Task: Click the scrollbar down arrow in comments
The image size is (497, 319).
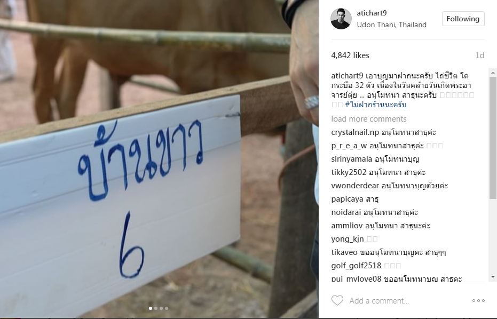Action: click(493, 277)
